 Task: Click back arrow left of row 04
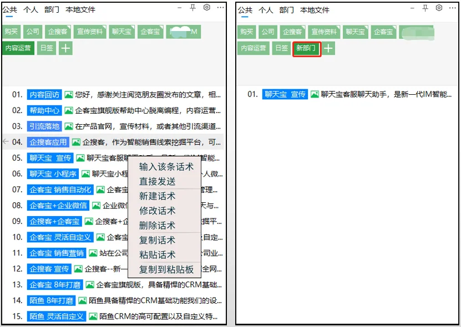(x=6, y=142)
